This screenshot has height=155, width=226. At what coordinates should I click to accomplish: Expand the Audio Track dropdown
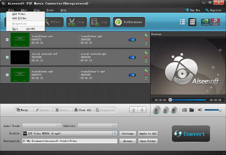point(59,126)
